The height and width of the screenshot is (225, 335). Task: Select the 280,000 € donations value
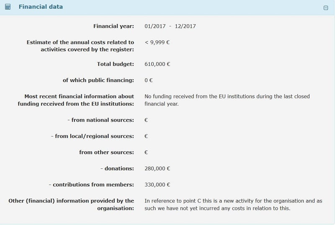[x=157, y=168]
